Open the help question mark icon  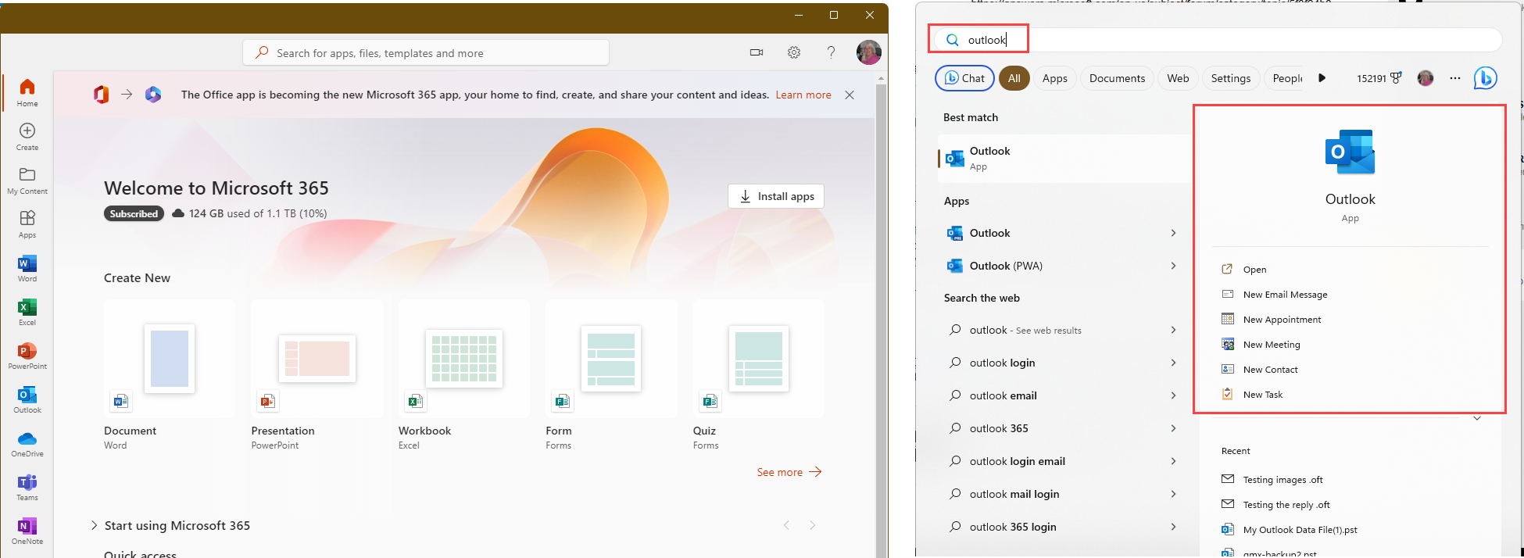tap(831, 52)
